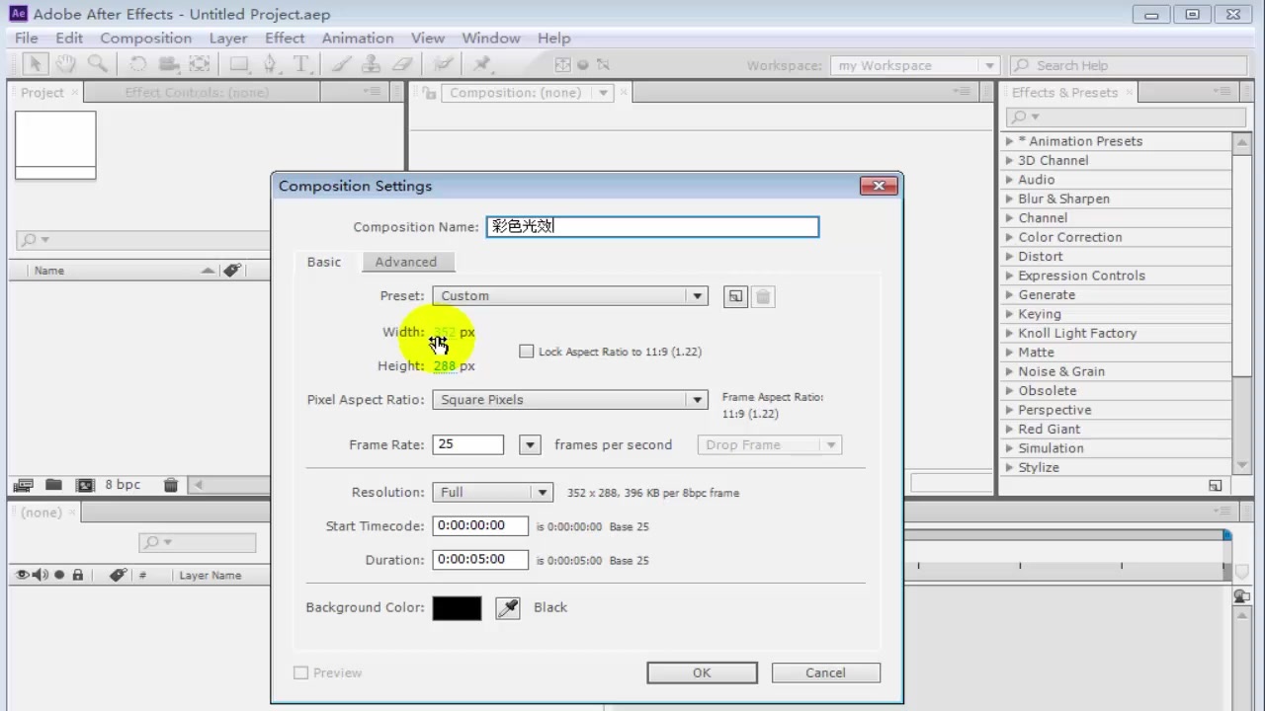Screen dimensions: 1265x711
Task: Click the save preset icon beside Preset
Action: click(x=735, y=296)
